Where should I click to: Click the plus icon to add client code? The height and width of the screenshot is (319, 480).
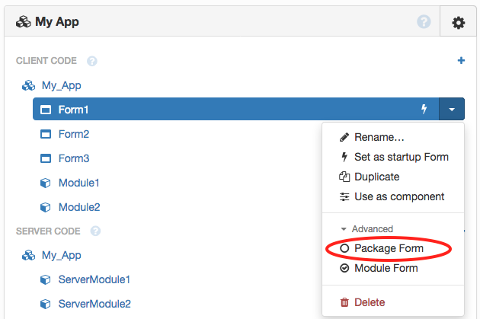(x=461, y=60)
